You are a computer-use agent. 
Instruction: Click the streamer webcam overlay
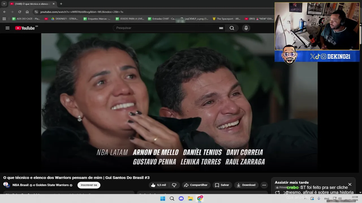(x=317, y=27)
